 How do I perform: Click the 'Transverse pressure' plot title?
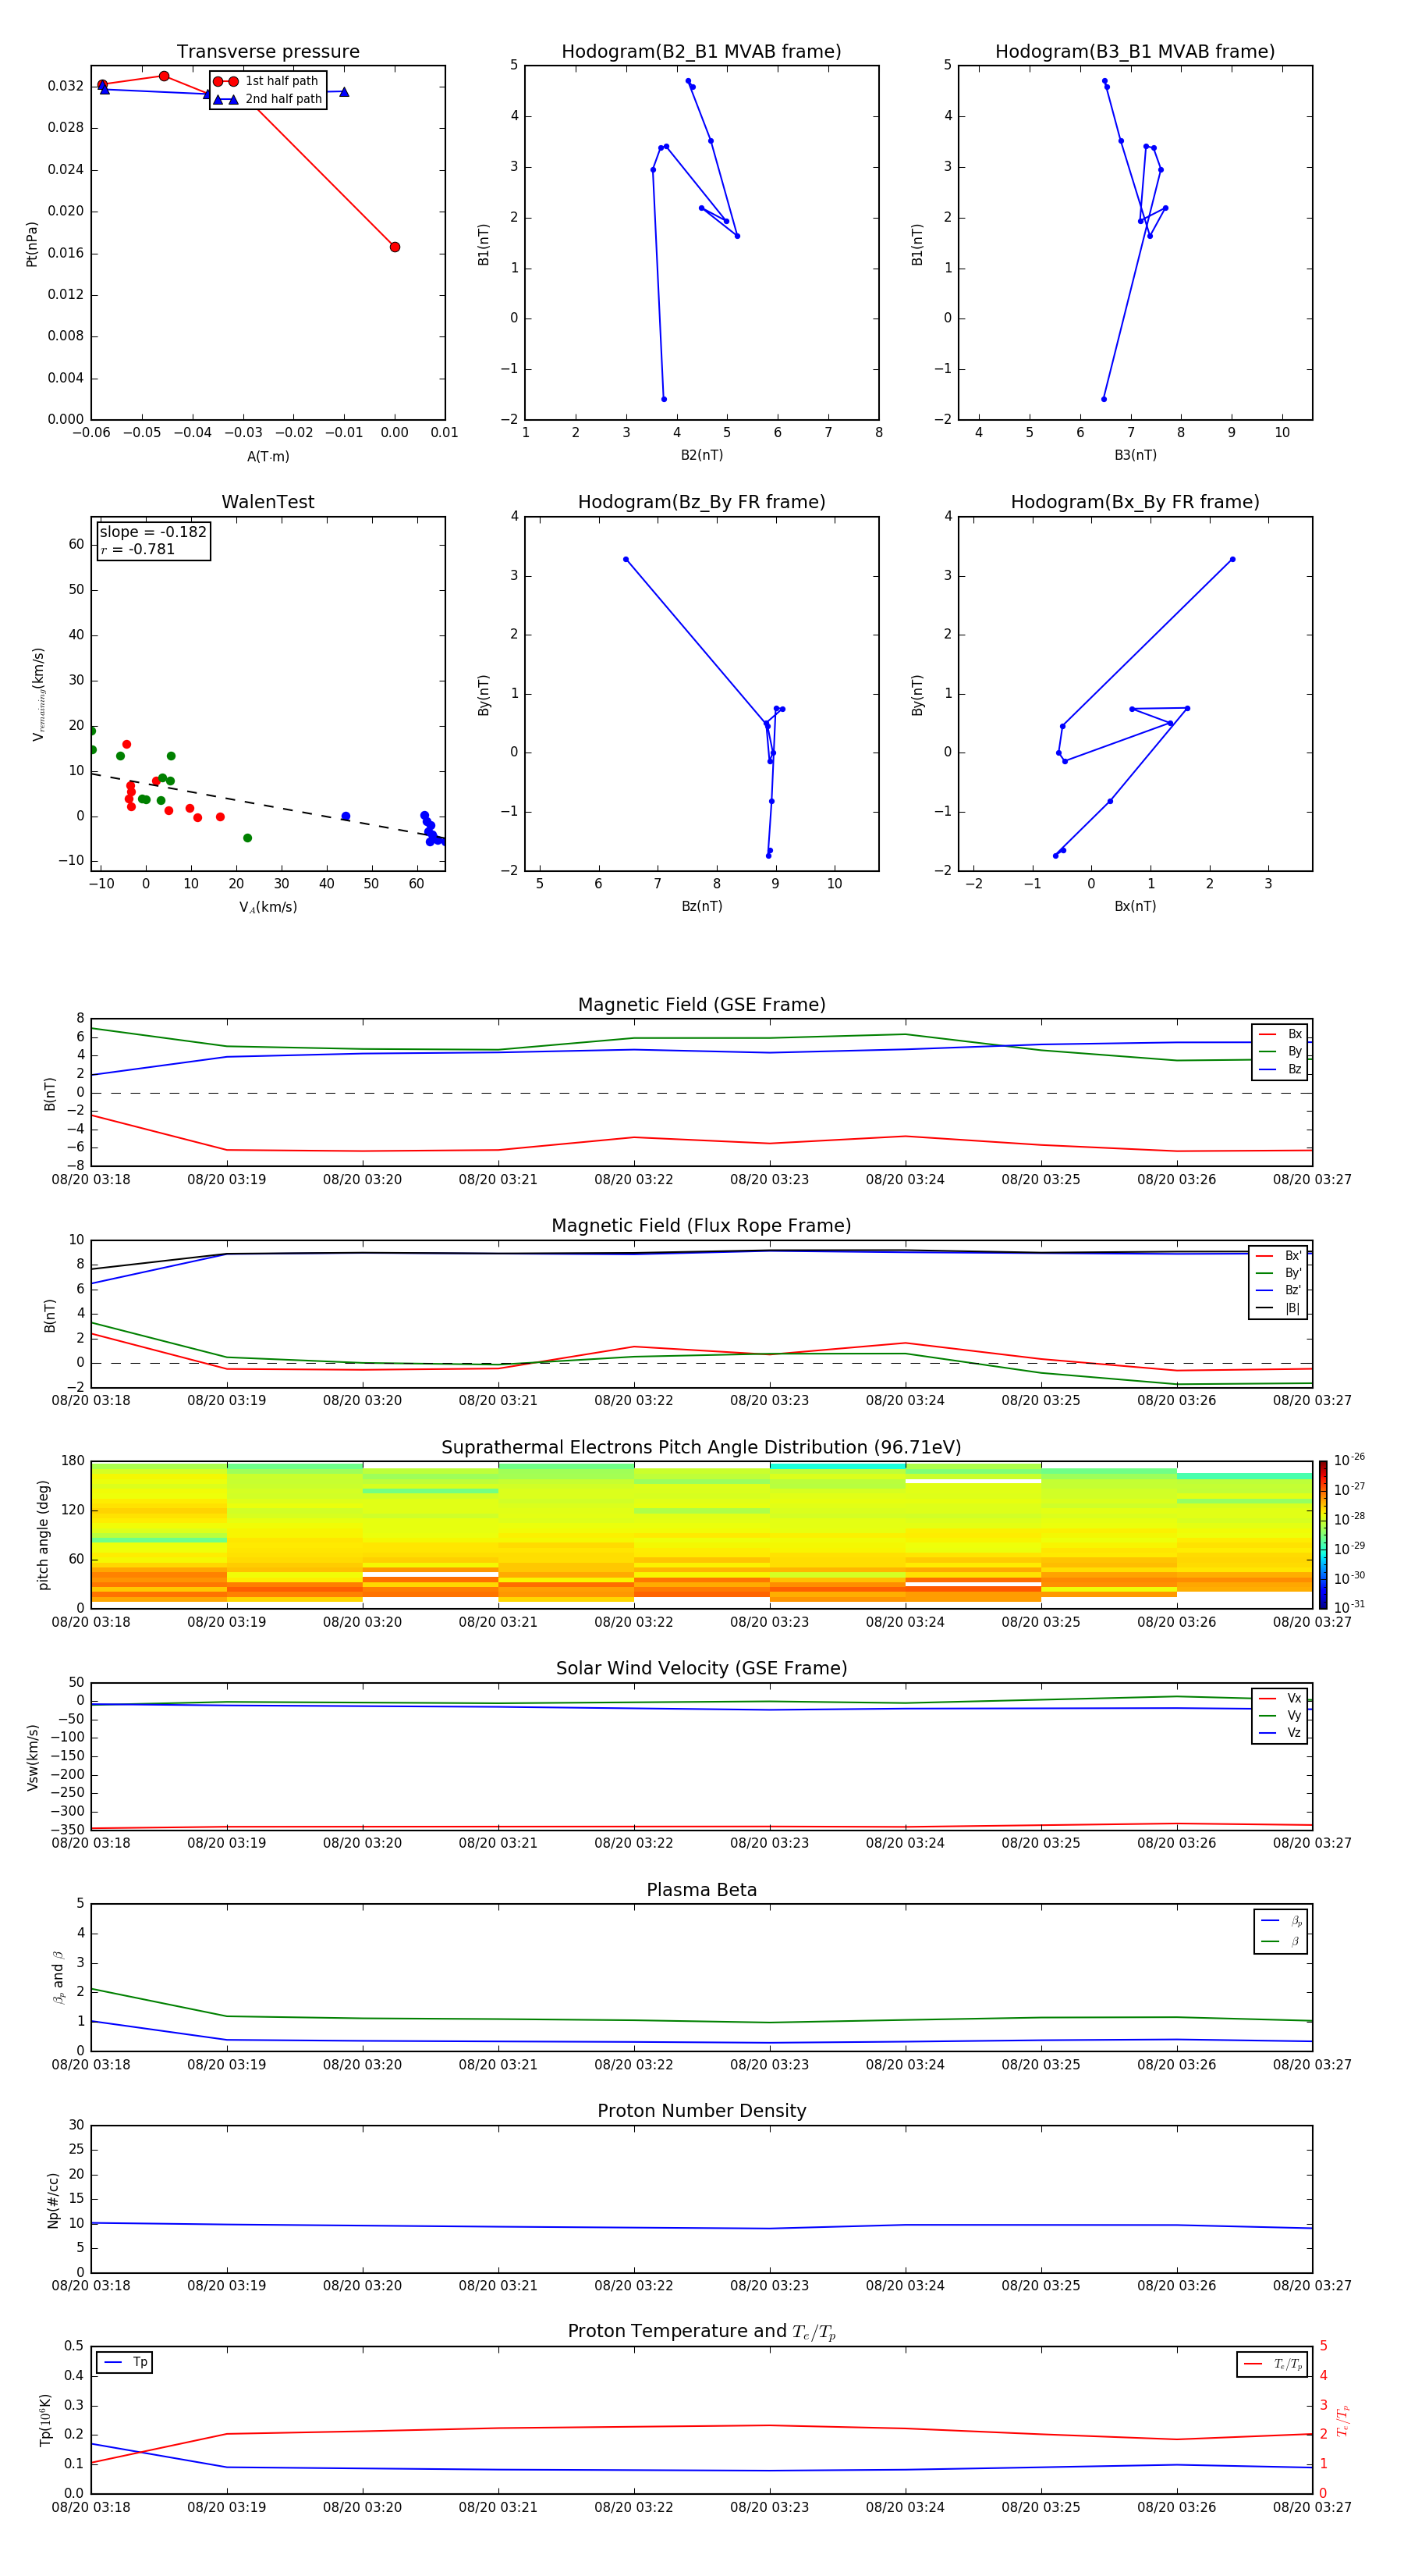click(x=268, y=52)
